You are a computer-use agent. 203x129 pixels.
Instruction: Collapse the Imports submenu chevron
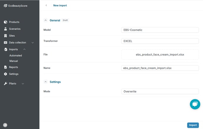click(x=24, y=49)
